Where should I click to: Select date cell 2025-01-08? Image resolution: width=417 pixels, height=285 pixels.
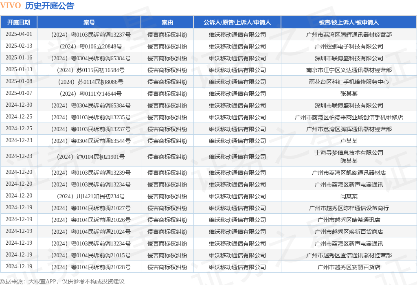coord(19,81)
